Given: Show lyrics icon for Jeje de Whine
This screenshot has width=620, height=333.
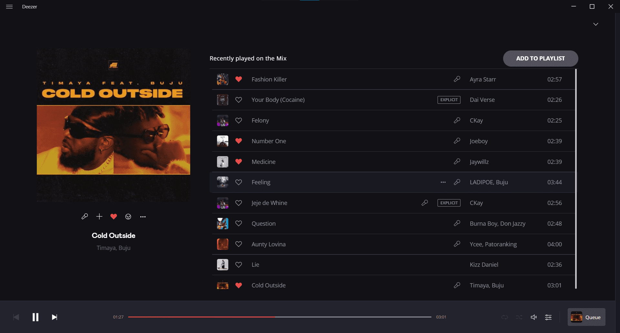Looking at the screenshot, I should [x=425, y=203].
